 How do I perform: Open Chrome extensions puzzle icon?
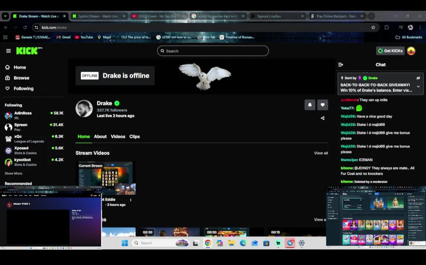point(387,28)
